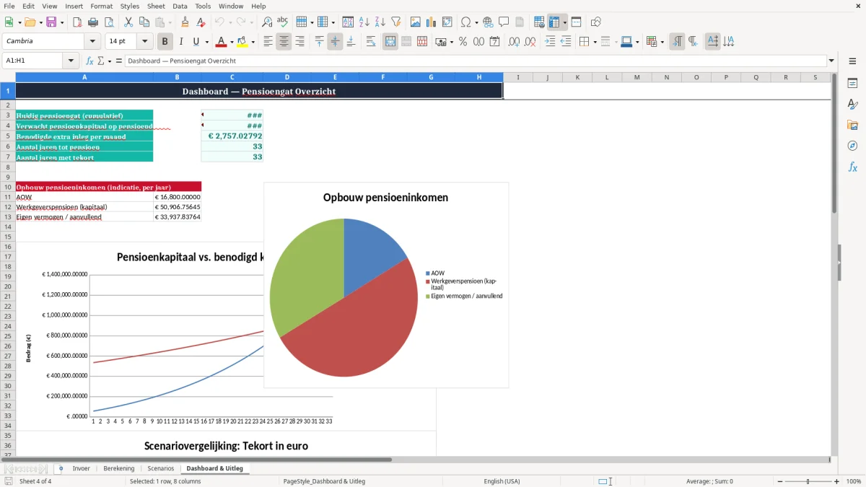
Task: Toggle merge and center cells
Action: tap(390, 42)
